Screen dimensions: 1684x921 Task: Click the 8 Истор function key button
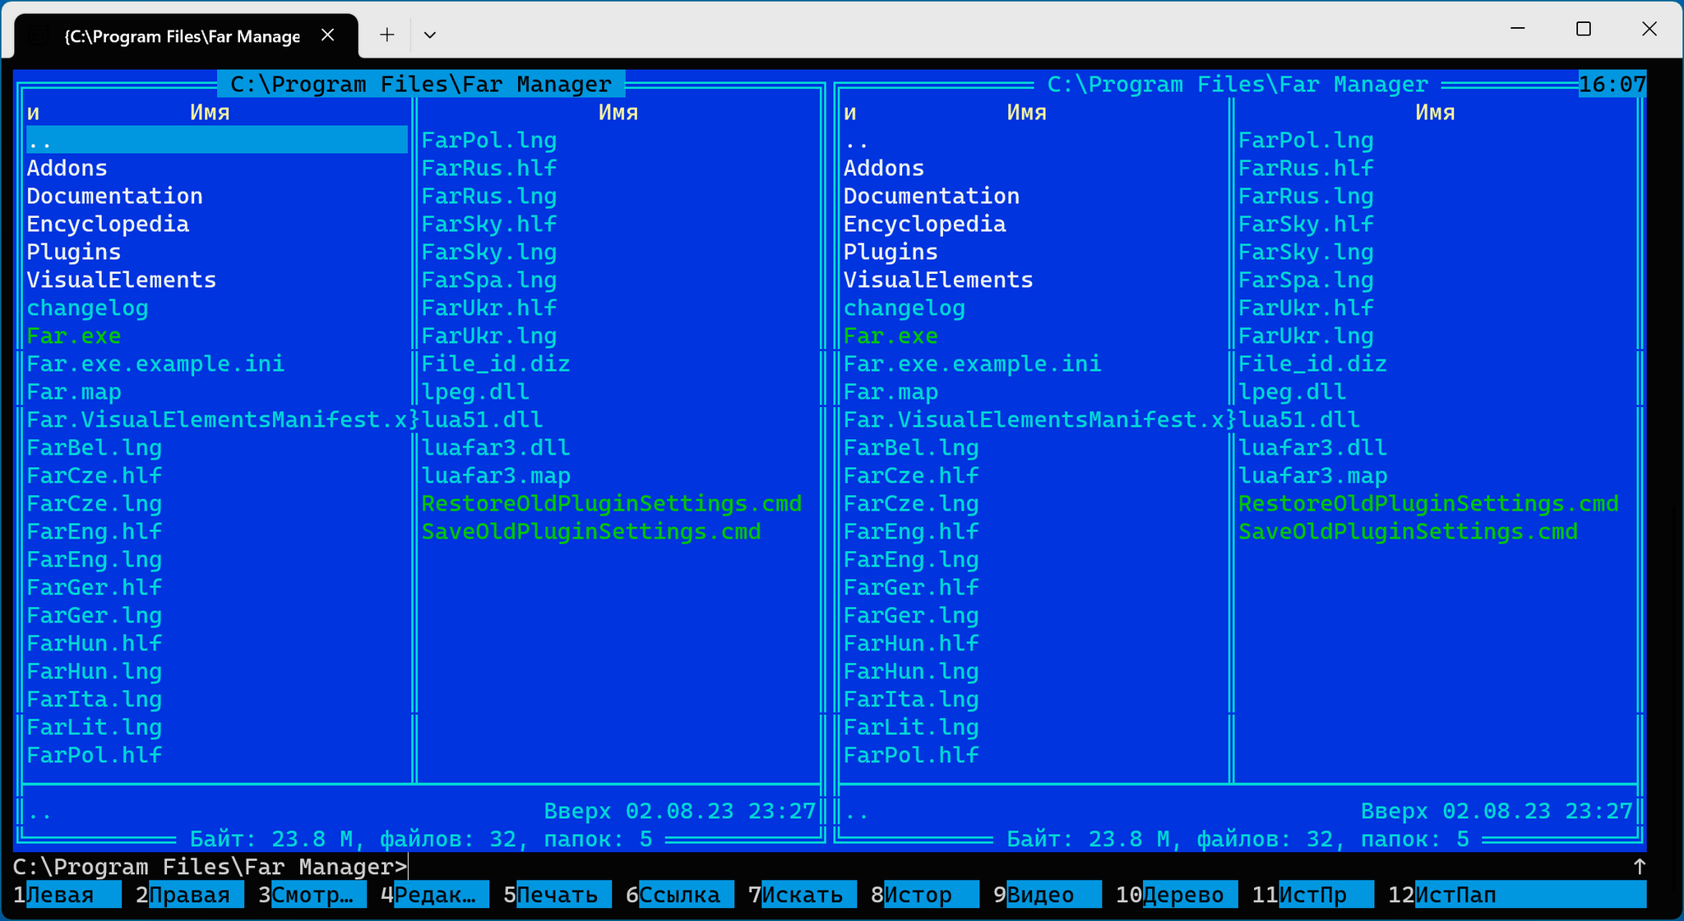coord(925,895)
